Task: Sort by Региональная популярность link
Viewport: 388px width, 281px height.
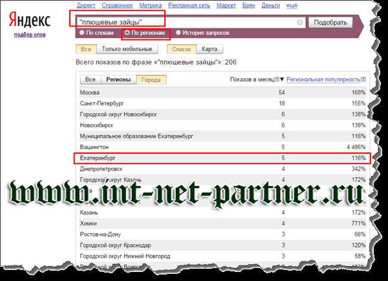Action: 323,79
